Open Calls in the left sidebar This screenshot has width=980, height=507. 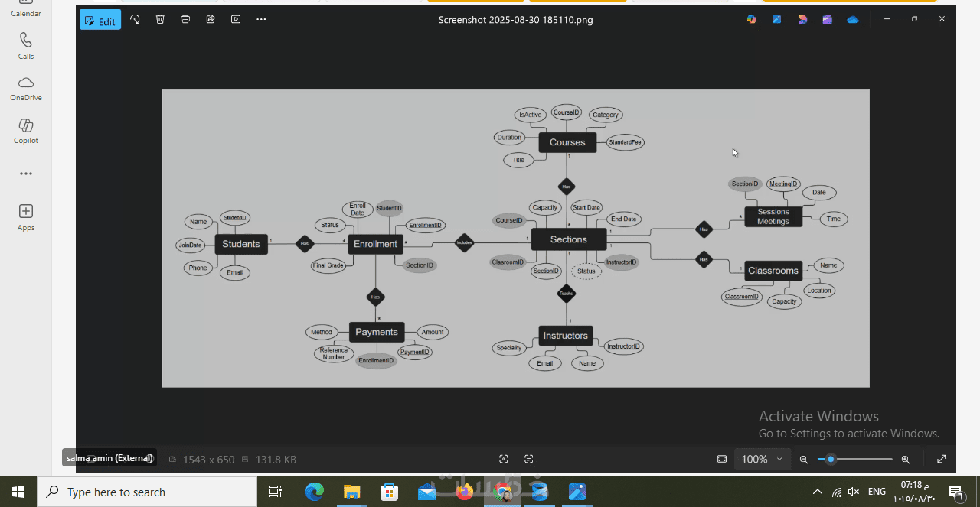click(26, 46)
